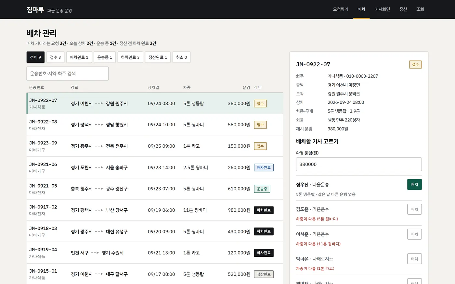
Task: Filter the list by 접수 3
Action: [55, 57]
